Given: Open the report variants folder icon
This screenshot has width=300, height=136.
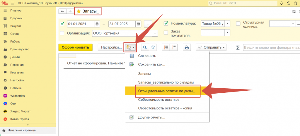Looking at the screenshot, I should tap(130, 47).
